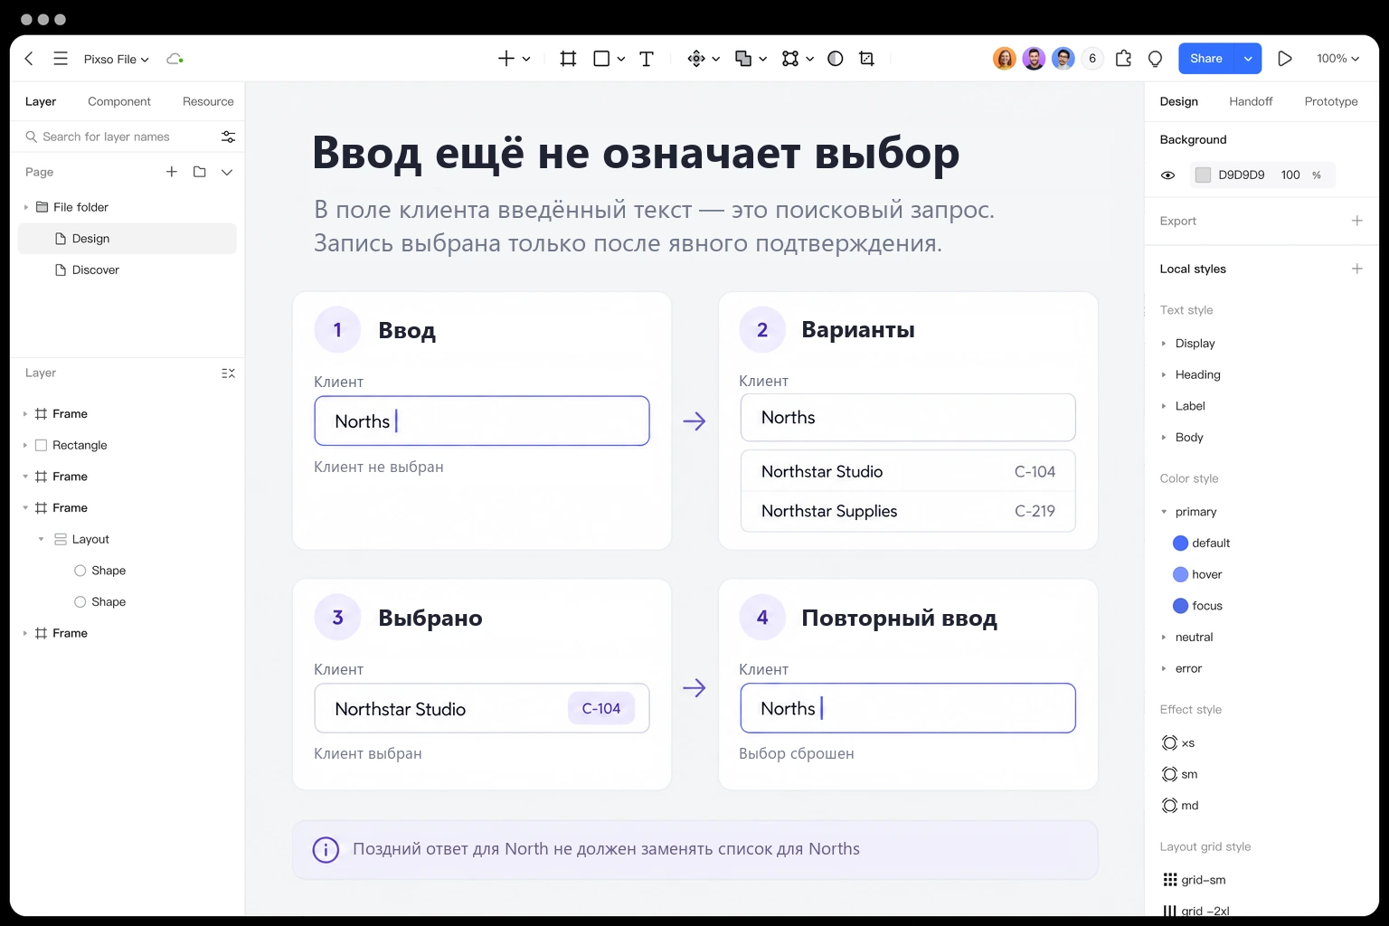1389x926 pixels.
Task: Click the mask circle icon
Action: point(836,59)
